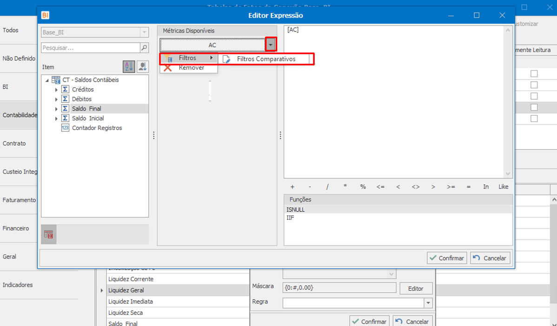Viewport: 557px width, 326px height.
Task: Expand the Débitos tree node
Action: (x=56, y=99)
